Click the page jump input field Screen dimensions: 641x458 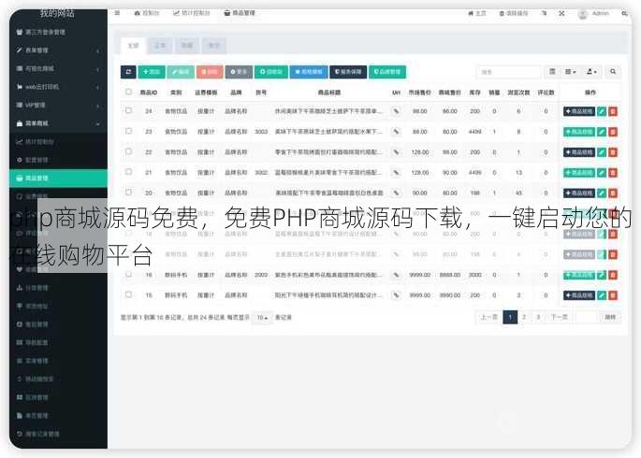[x=587, y=317]
